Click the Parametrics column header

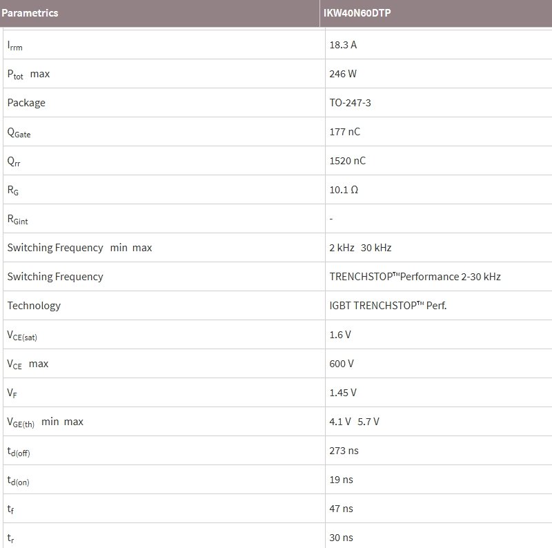(x=30, y=13)
